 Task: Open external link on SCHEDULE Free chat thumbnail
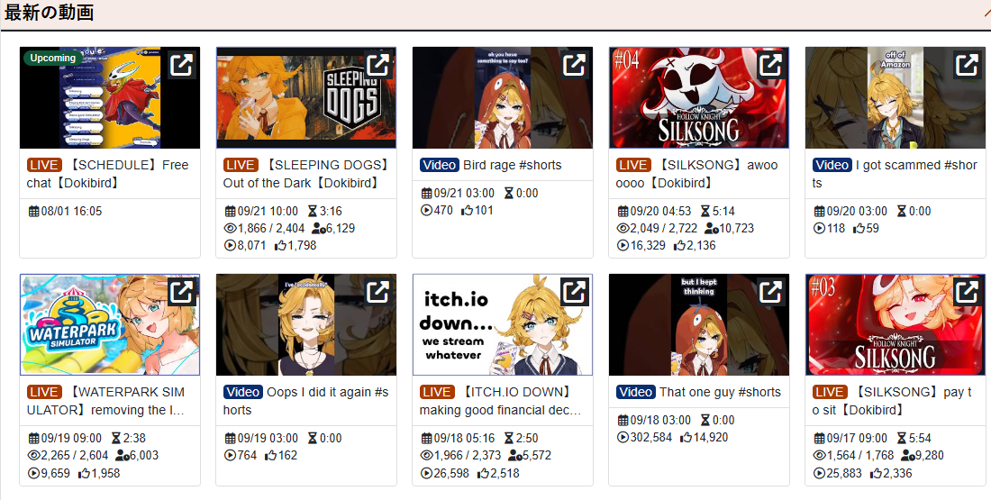(181, 65)
